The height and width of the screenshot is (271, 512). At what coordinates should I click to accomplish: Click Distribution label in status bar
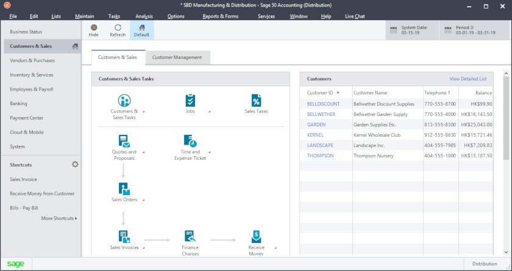485,264
